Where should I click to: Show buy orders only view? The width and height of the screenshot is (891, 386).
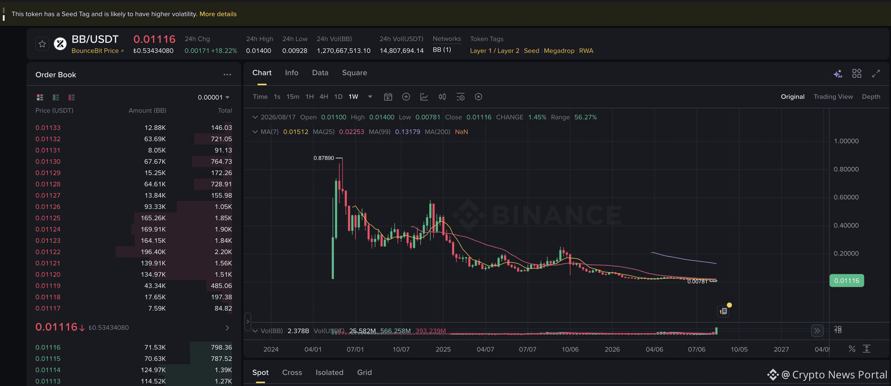[56, 97]
